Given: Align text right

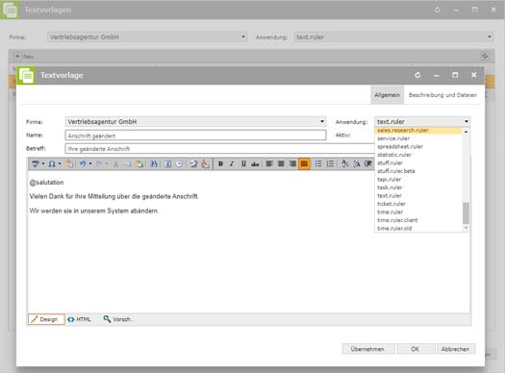Looking at the screenshot, I should (292, 163).
